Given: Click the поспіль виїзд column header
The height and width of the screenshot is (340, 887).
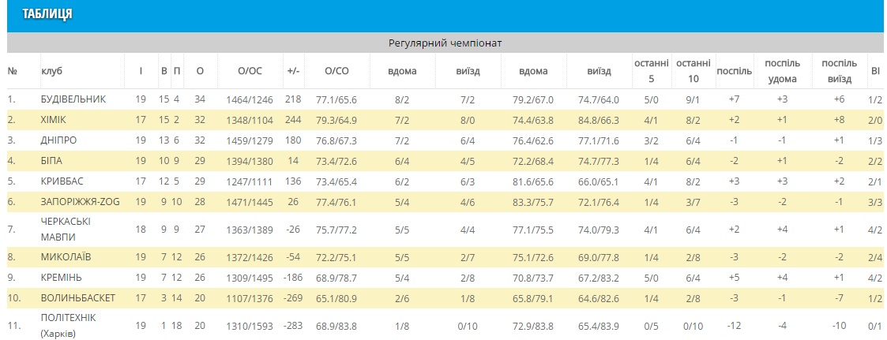Looking at the screenshot, I should (839, 71).
